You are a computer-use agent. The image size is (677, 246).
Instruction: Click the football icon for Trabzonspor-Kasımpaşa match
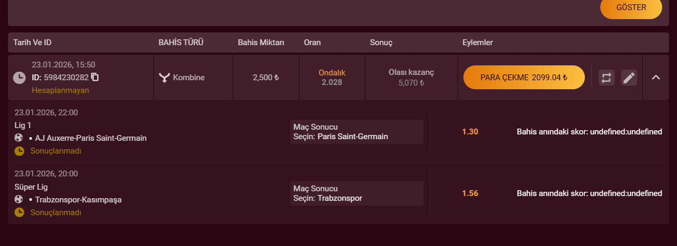[x=19, y=199]
